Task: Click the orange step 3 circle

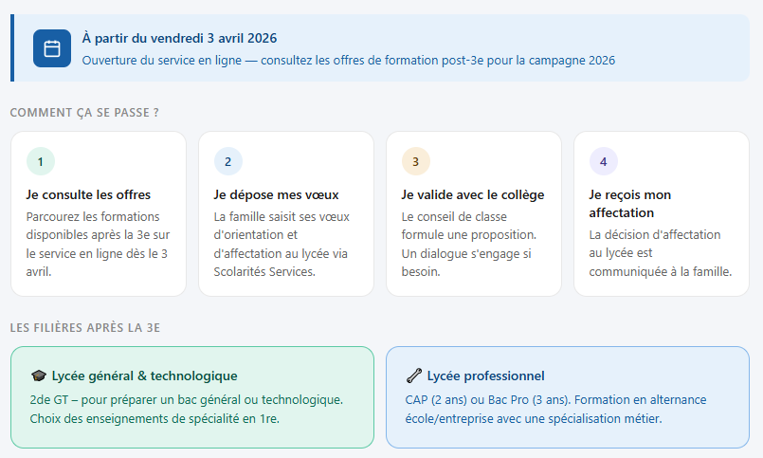Action: (x=416, y=161)
